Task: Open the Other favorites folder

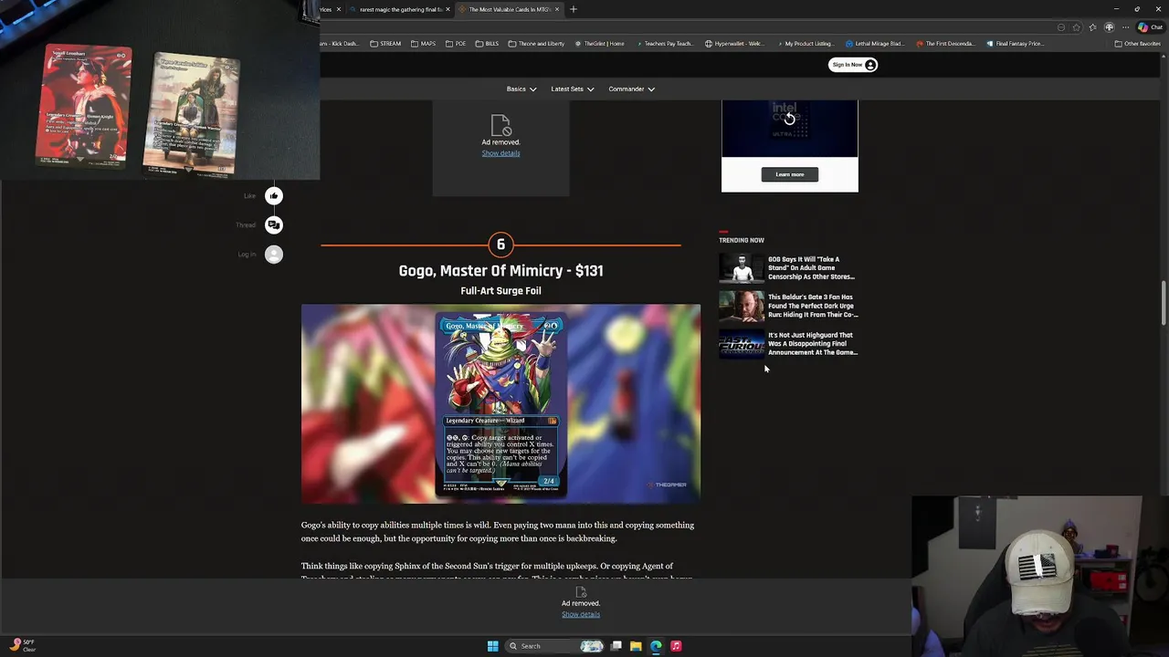Action: [1137, 44]
